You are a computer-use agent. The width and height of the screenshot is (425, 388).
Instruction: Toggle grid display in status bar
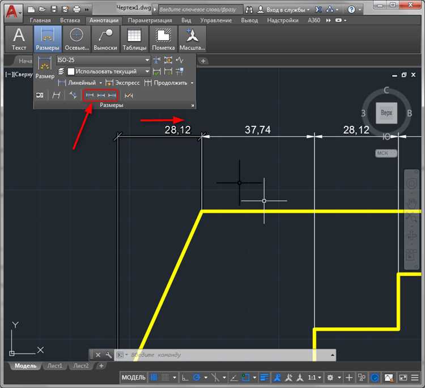point(154,377)
